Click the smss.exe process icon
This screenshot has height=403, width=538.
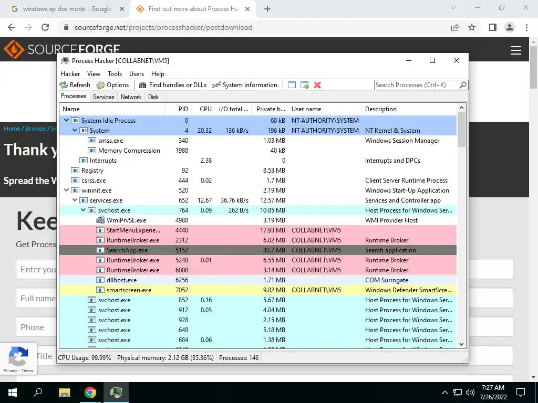tap(92, 141)
